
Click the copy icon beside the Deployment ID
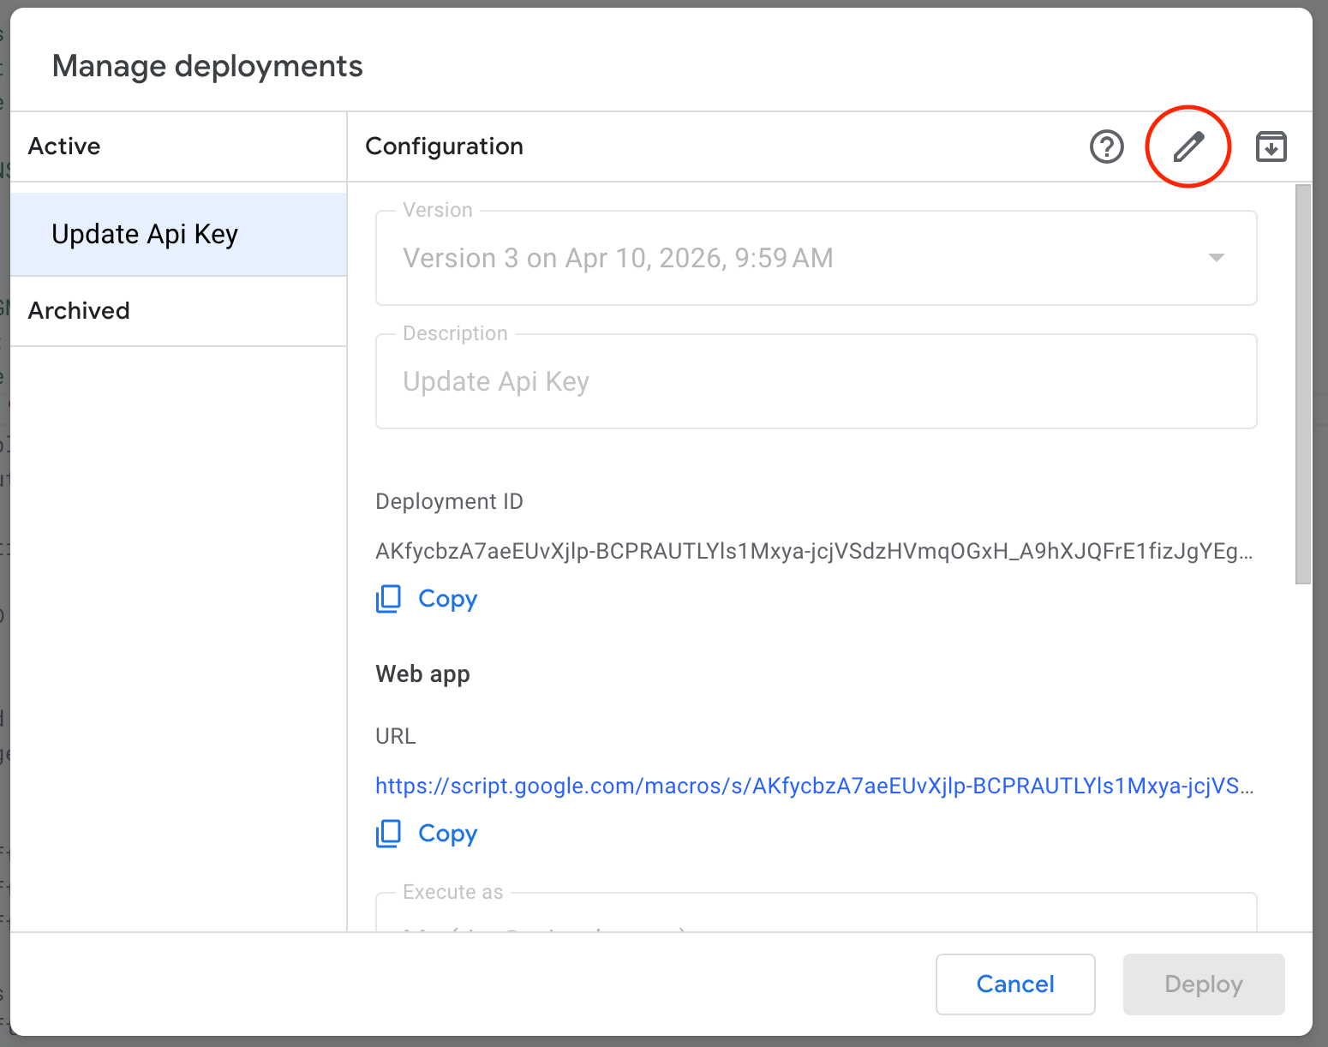point(389,598)
